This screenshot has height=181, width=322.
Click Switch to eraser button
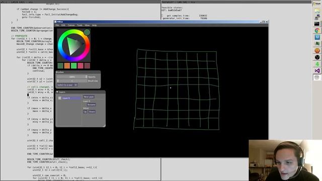(67, 85)
